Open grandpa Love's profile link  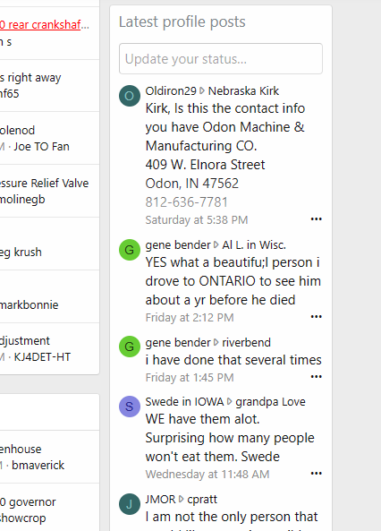point(270,402)
